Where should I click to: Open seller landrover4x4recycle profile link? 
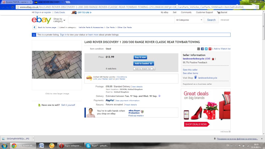tap(193, 59)
